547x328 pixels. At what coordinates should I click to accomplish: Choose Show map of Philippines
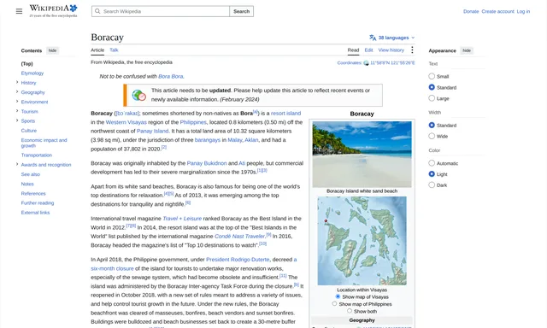click(334, 303)
